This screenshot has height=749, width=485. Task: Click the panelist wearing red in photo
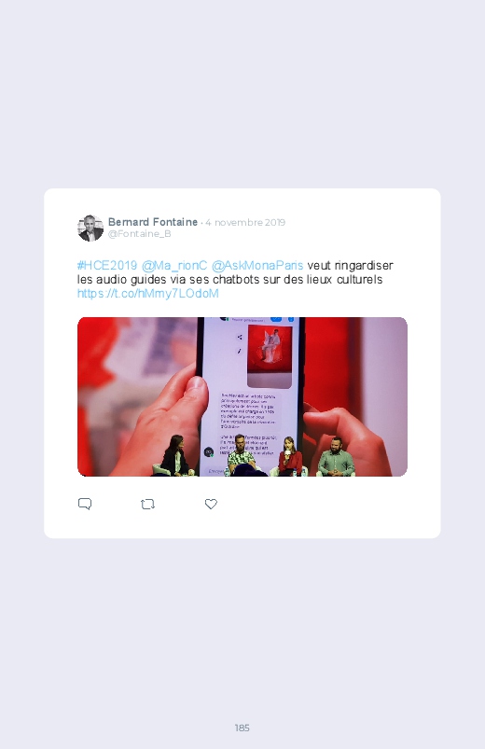(289, 457)
